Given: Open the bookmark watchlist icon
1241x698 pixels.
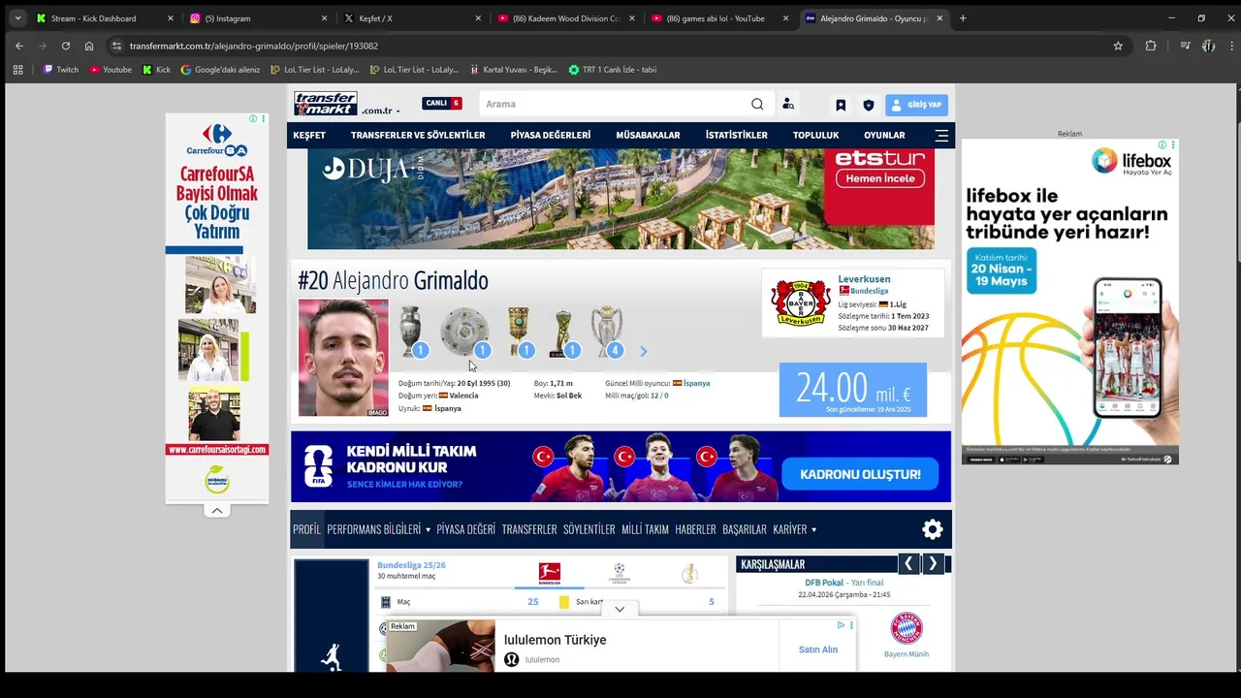Looking at the screenshot, I should [x=841, y=105].
